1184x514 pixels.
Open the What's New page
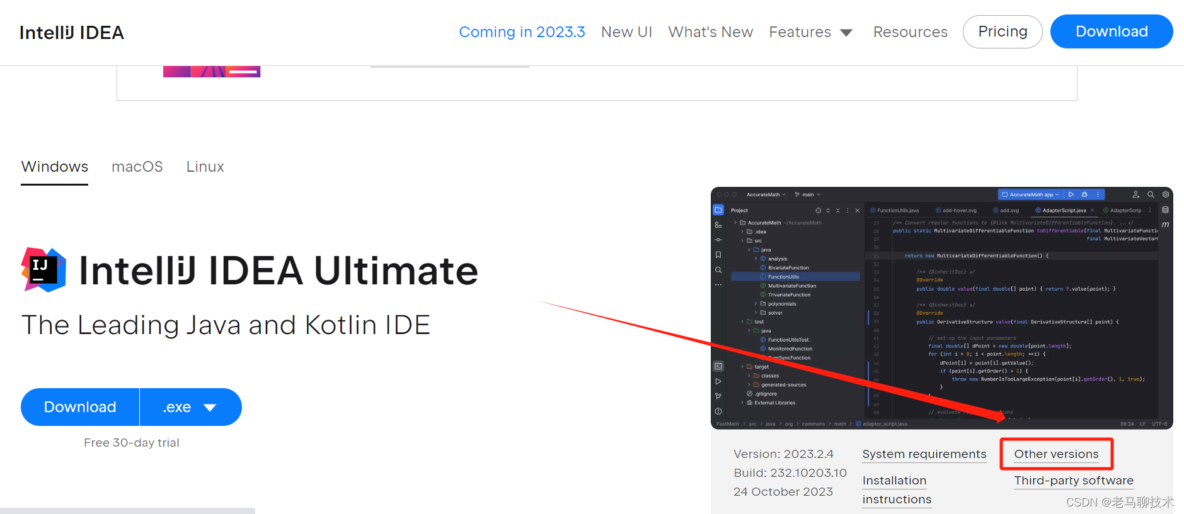coord(710,32)
